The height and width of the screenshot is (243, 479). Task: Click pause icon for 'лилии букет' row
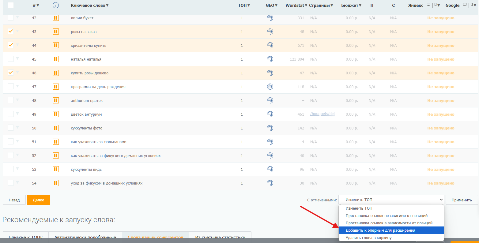click(55, 18)
